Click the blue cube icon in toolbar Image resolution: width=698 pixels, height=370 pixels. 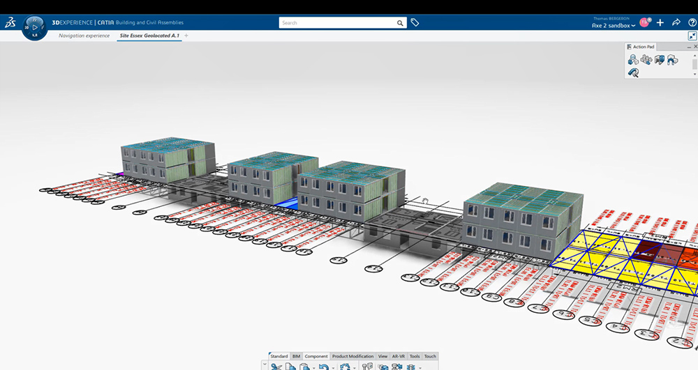(383, 367)
